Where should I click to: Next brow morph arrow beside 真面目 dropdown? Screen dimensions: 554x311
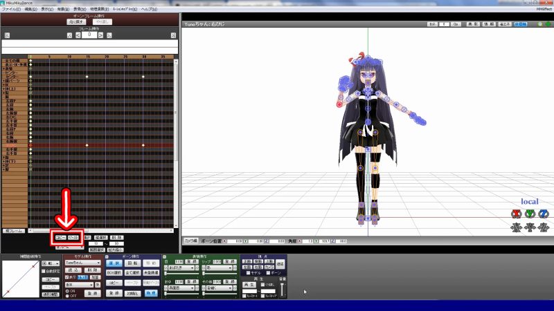click(197, 288)
